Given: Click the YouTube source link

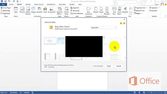Looking at the screenshot, I should 51,67.
